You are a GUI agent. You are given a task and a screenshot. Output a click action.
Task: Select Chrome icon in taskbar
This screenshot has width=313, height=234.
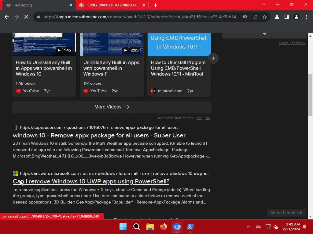pos(177,227)
